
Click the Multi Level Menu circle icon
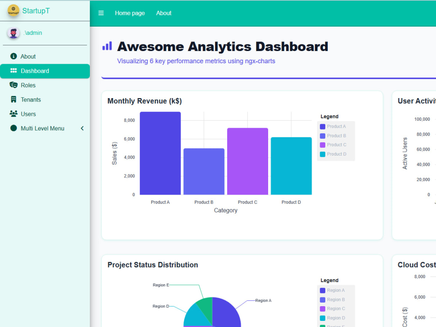[x=14, y=128]
